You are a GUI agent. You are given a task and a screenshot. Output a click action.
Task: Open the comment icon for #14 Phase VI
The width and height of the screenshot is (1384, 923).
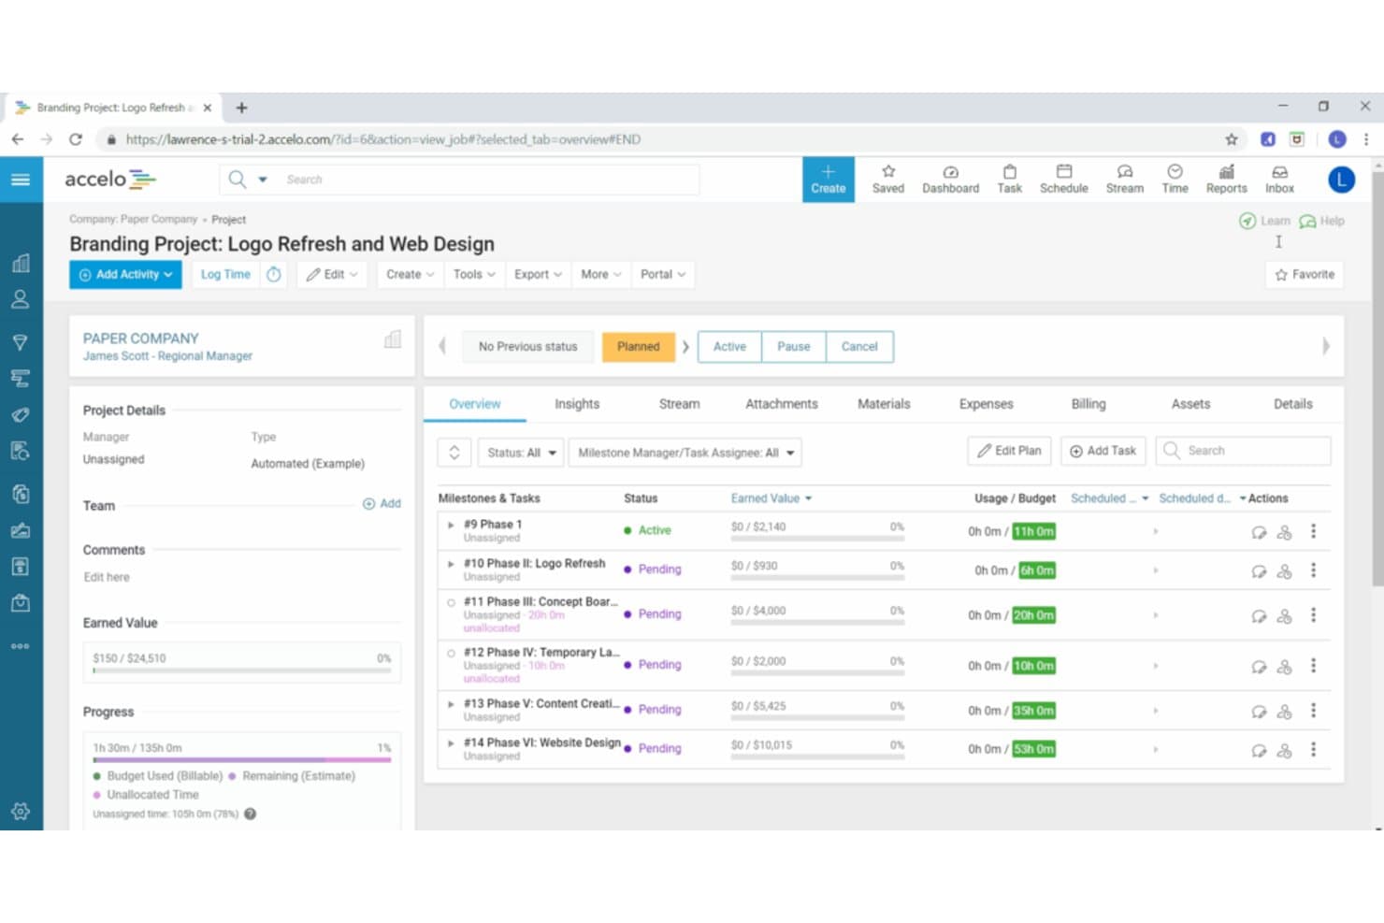click(1259, 750)
